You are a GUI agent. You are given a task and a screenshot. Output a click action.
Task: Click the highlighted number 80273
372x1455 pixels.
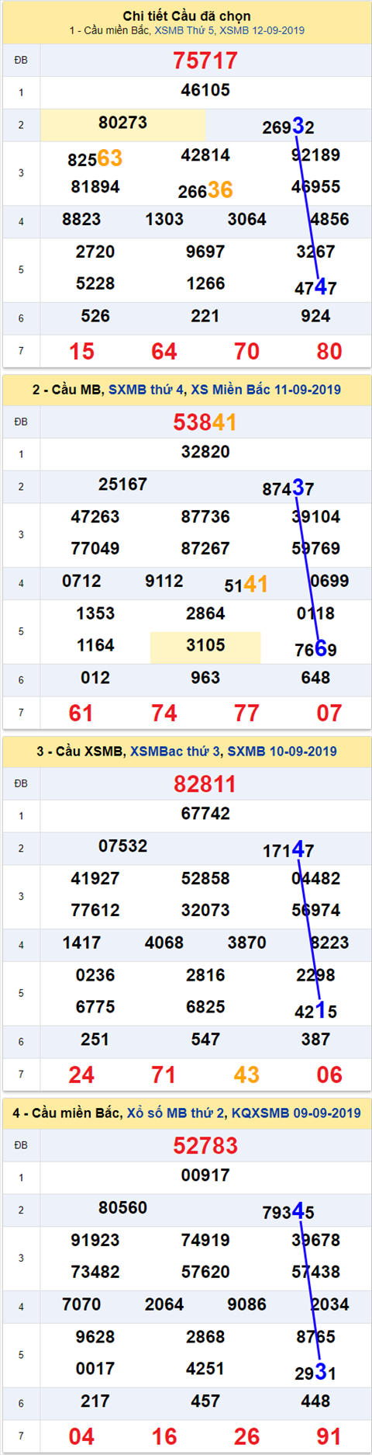(x=122, y=123)
